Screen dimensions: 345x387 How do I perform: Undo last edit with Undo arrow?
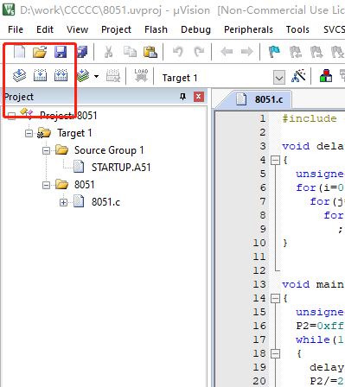pos(178,52)
